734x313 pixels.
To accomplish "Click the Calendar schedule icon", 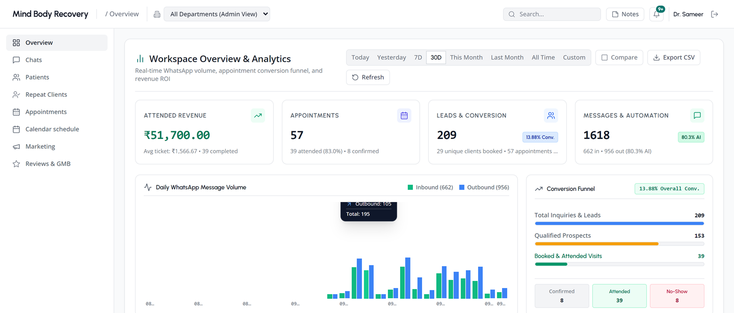I will [16, 129].
